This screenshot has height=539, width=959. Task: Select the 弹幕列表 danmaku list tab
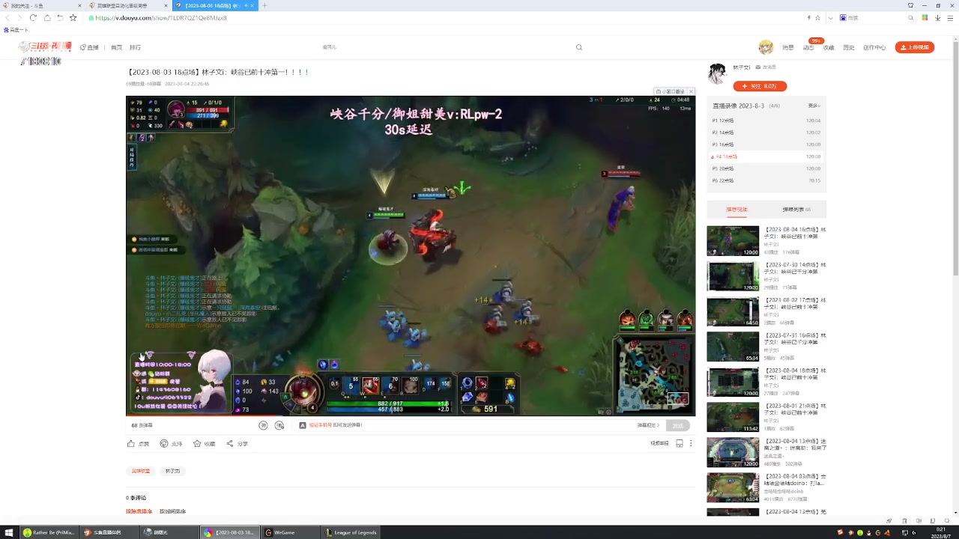796,210
